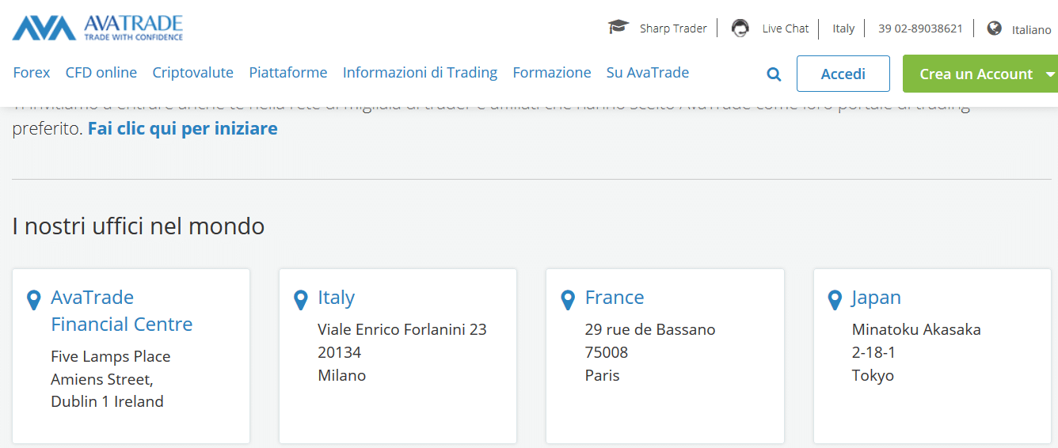
Task: Open the CFD online menu
Action: pos(101,73)
